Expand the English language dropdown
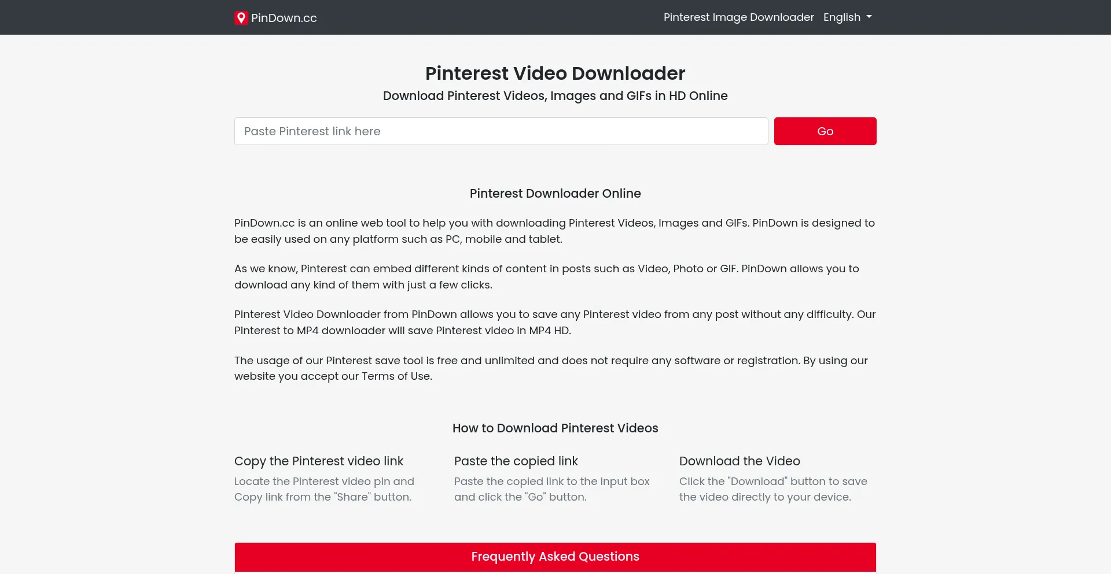The image size is (1111, 574). (x=847, y=17)
